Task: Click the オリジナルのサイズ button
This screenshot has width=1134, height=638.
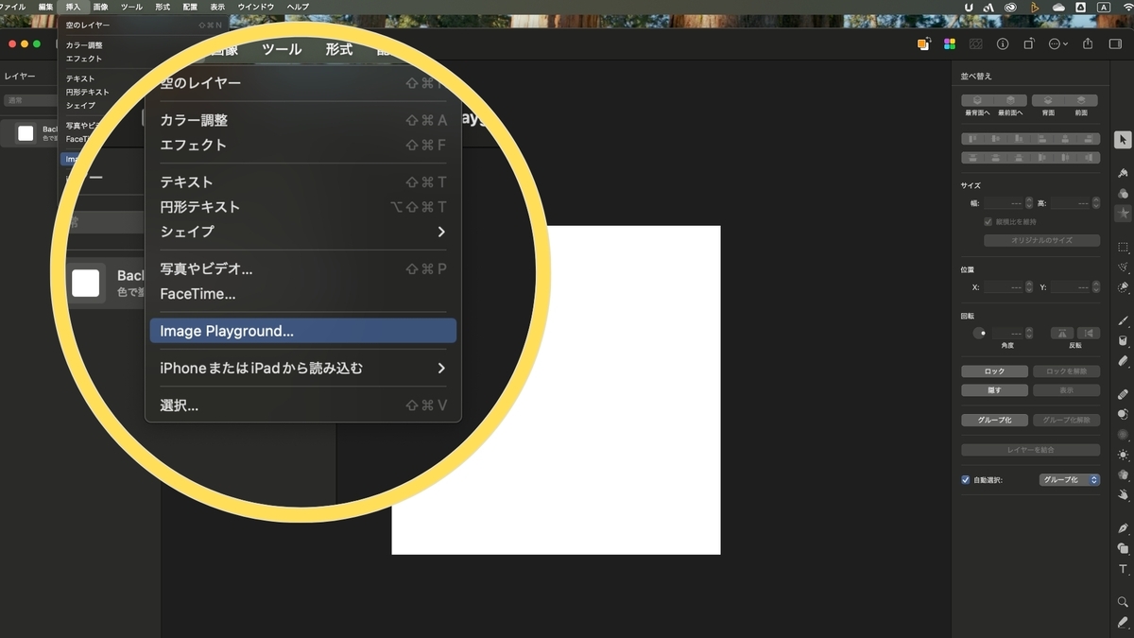Action: point(1042,240)
